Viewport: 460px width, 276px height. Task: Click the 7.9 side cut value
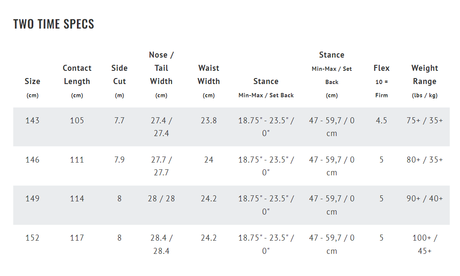point(120,160)
